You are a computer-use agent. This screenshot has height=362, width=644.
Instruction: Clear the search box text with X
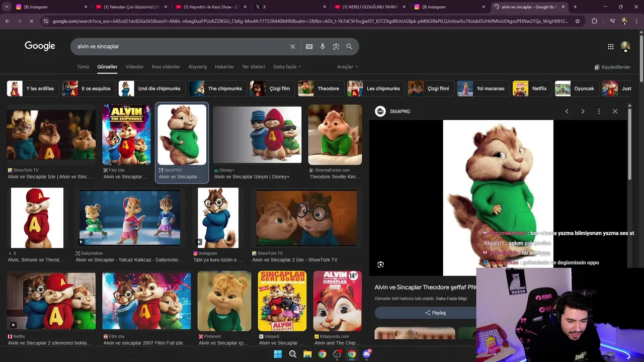pyautogui.click(x=293, y=46)
